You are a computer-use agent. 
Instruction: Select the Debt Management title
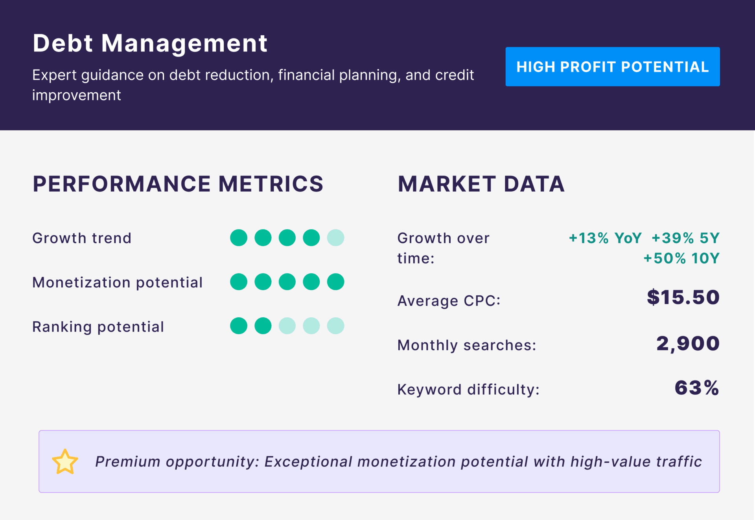coord(150,43)
